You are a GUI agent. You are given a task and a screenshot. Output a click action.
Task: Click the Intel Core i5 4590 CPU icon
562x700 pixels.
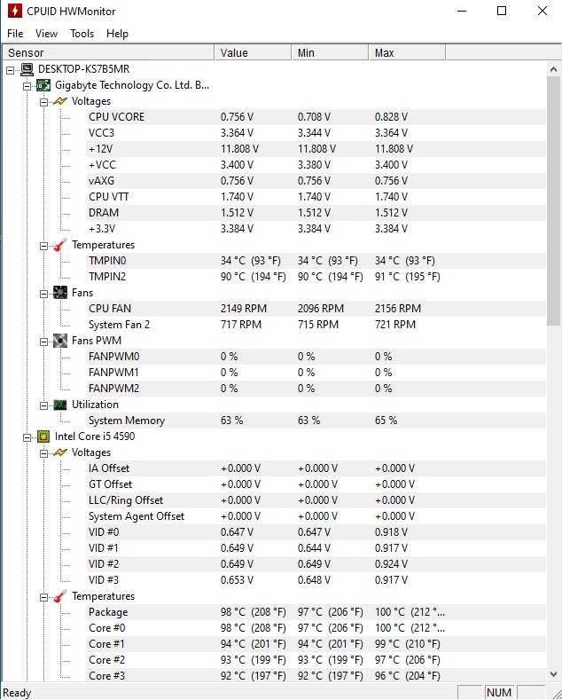[43, 437]
